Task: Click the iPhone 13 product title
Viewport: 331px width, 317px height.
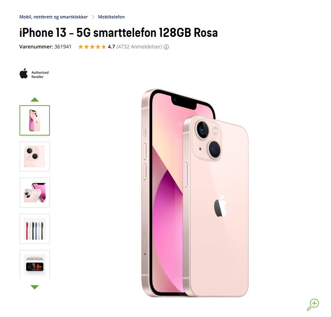Action: tap(119, 33)
